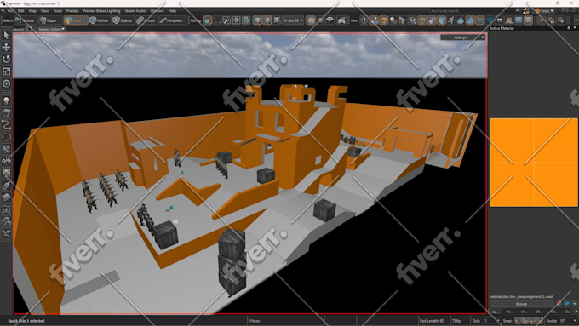The width and height of the screenshot is (579, 326).
Task: Toggle the first Editing globe button
Action: 208,20
